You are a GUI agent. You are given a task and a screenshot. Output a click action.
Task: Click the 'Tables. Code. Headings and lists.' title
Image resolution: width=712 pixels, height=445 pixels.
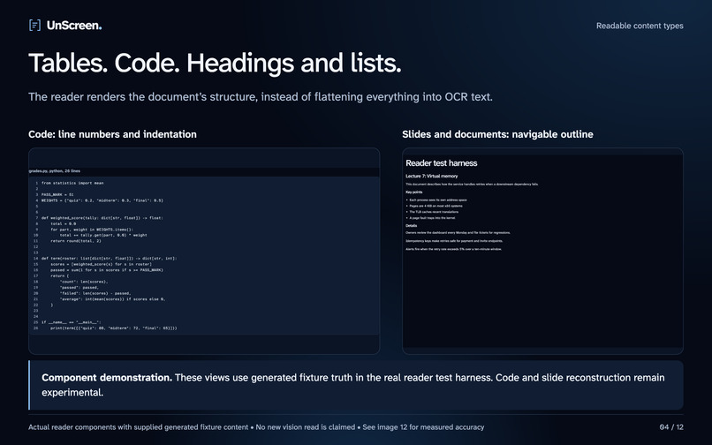[x=215, y=63]
